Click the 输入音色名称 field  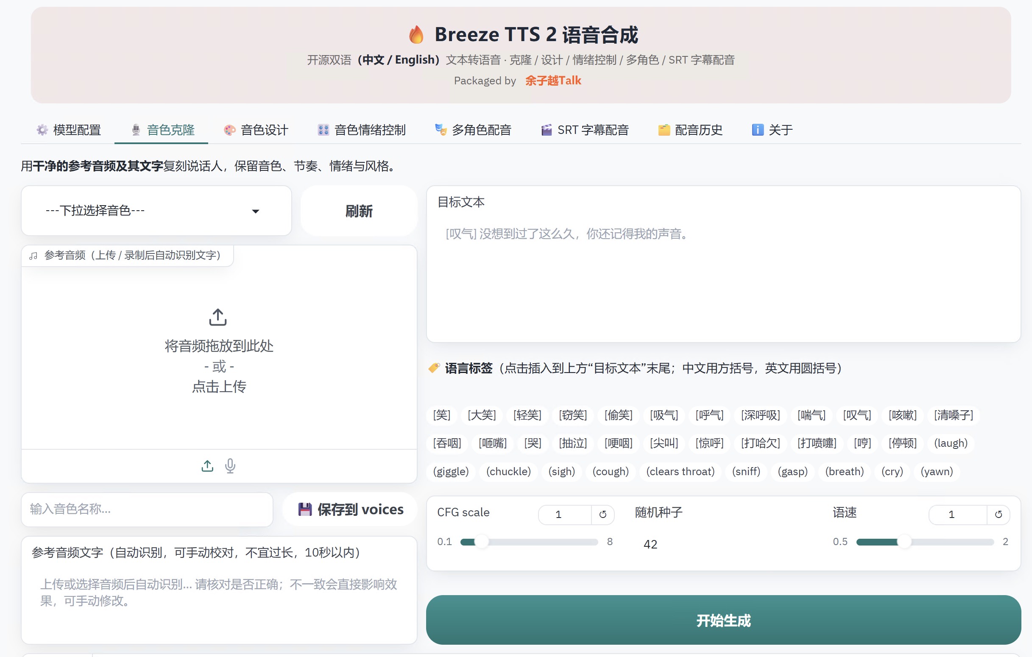click(x=147, y=509)
